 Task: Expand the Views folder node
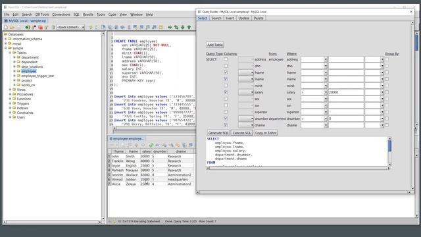coord(11,90)
